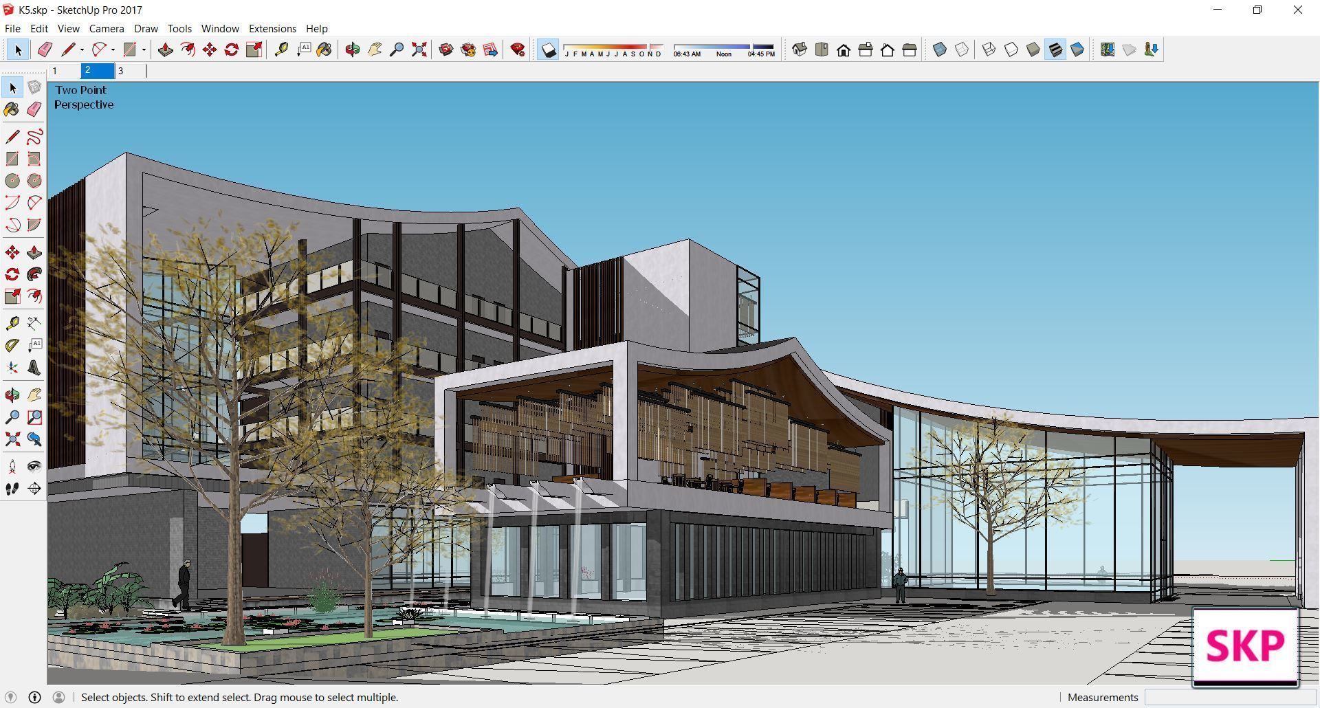Select the Tape Measure tool
The image size is (1320, 708).
point(282,49)
